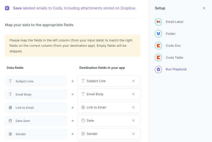Select the Date Sent data field

tap(36, 121)
